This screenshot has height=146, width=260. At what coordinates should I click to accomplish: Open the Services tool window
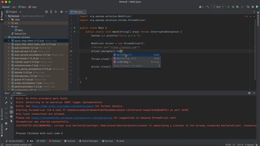point(107,141)
